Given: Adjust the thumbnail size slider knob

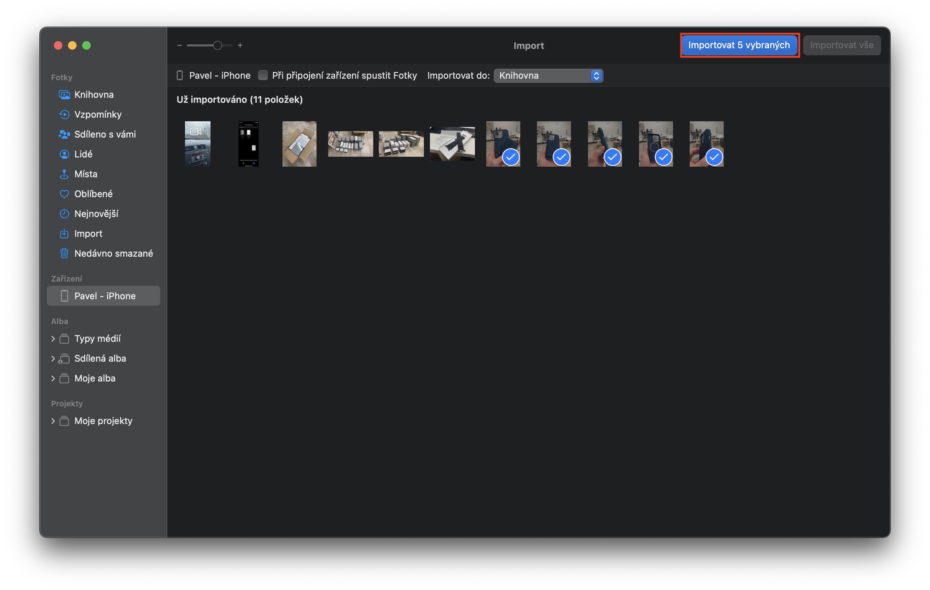Looking at the screenshot, I should [218, 45].
